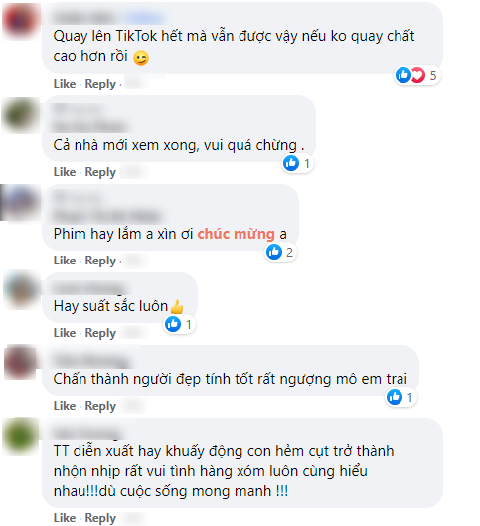Like the 'Cả nhà mới xem xong' comment
Viewport: 480px width, 526px height.
click(65, 172)
